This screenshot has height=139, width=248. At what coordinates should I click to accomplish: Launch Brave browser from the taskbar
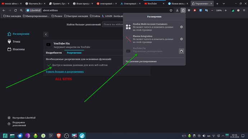59,136
